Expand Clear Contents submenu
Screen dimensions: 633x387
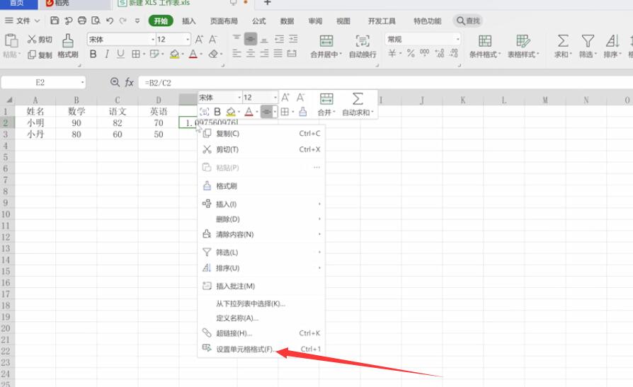[x=261, y=234]
